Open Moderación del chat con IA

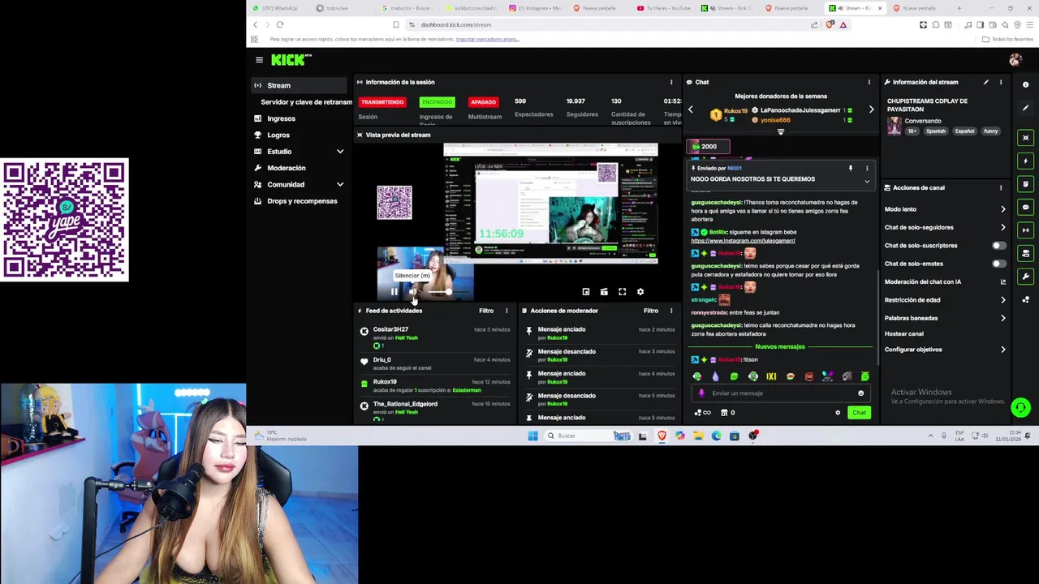click(x=945, y=281)
